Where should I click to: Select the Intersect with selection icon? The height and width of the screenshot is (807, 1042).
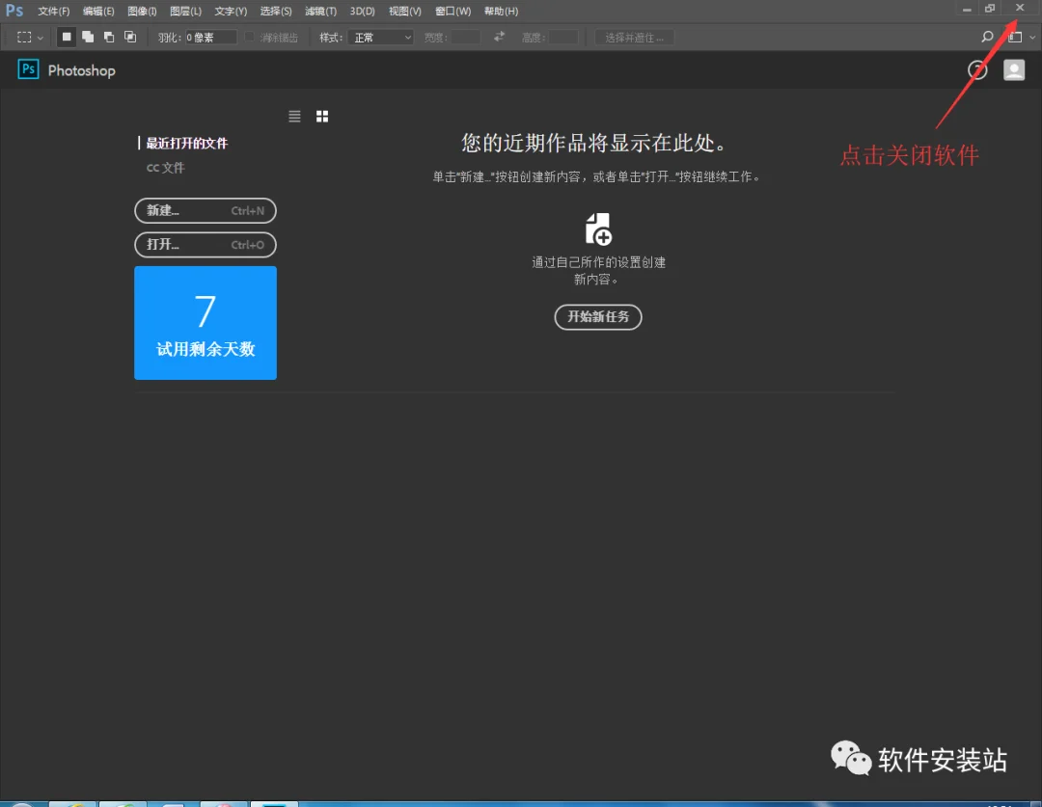(x=130, y=38)
